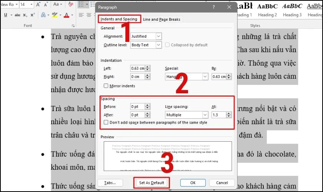Apply the Heading 2 style
The image size is (323, 192).
267,10
